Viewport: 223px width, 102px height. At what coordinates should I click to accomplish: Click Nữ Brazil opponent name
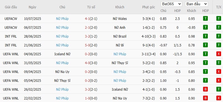pyautogui.click(x=120, y=36)
